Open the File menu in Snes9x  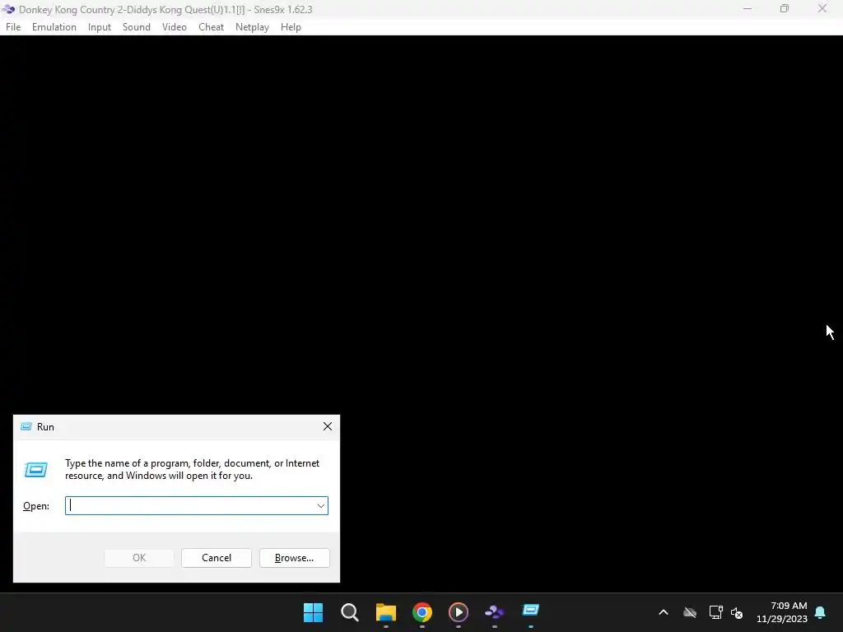[13, 27]
